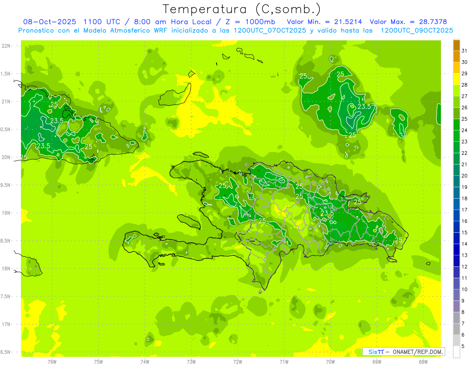Viewport: 475px width, 367px height.
Task: Click the Valor Max. = 28.7378 text
Action: point(408,22)
